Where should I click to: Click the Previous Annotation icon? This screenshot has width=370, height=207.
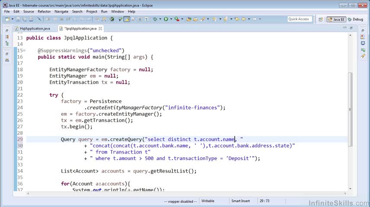tap(226, 19)
